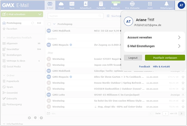Screen dimensions: 187x126
Task: Go to next page of mails
Action: tap(181, 113)
